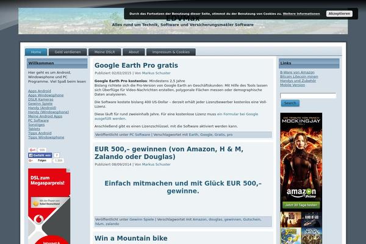Open the Win a Mountain bike post

coord(131,238)
